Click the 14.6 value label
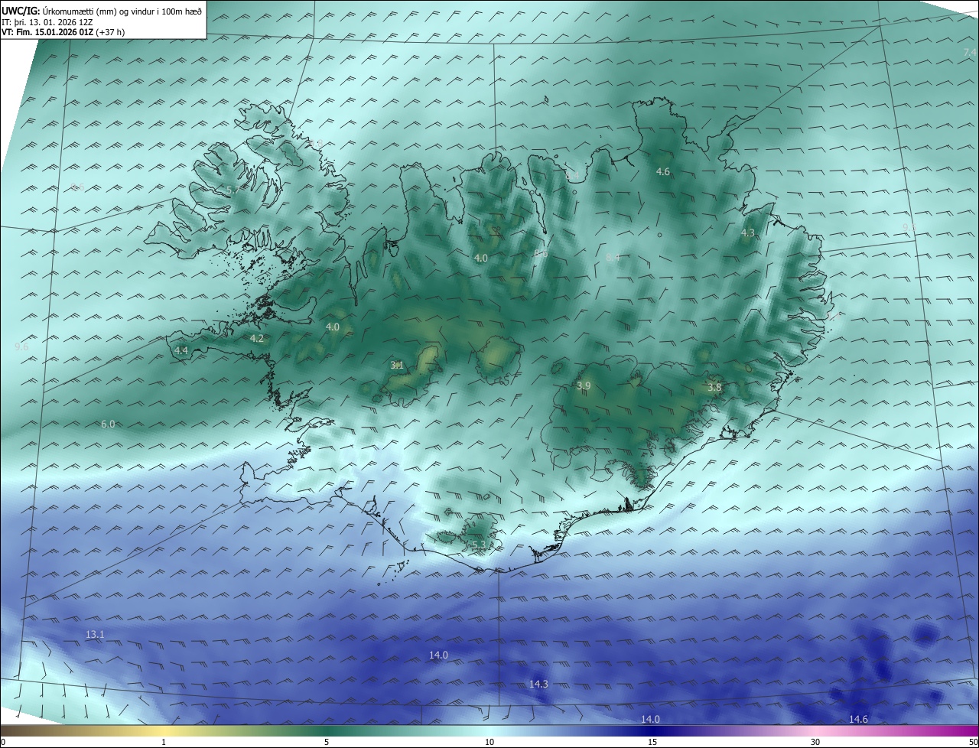The image size is (979, 748). [x=858, y=720]
